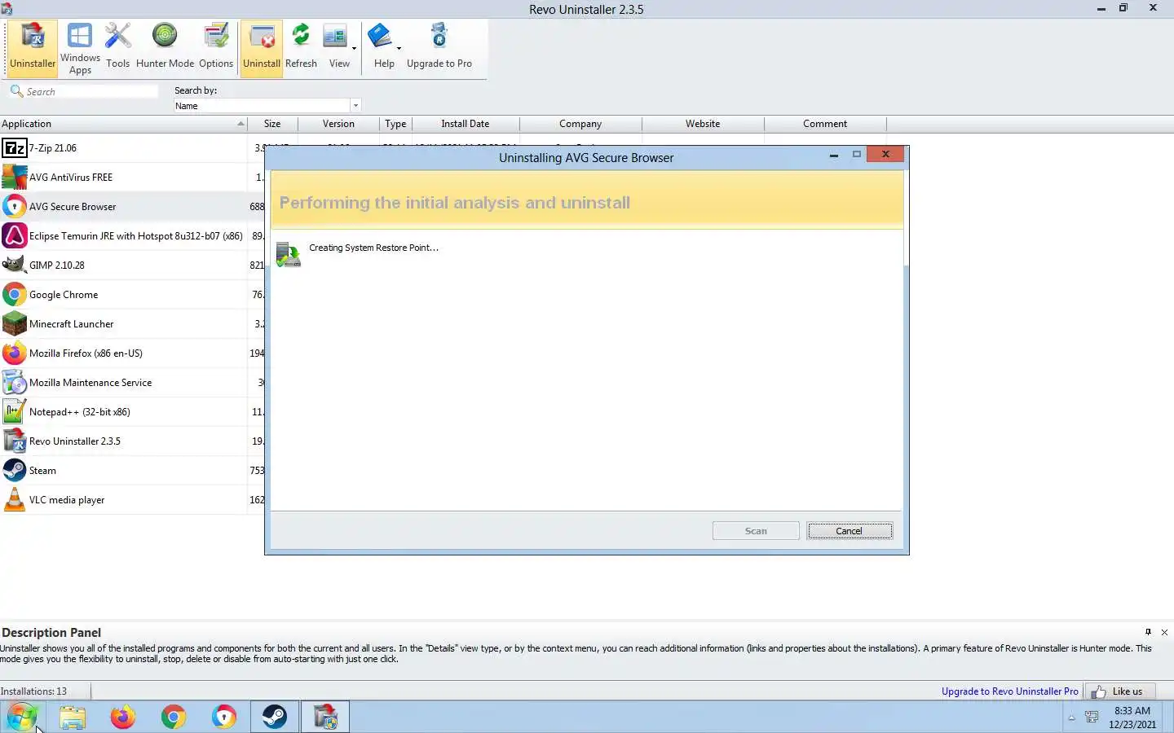Image resolution: width=1174 pixels, height=733 pixels.
Task: Maximize the Uninstalling AVG Secure Browser dialog
Action: (857, 154)
